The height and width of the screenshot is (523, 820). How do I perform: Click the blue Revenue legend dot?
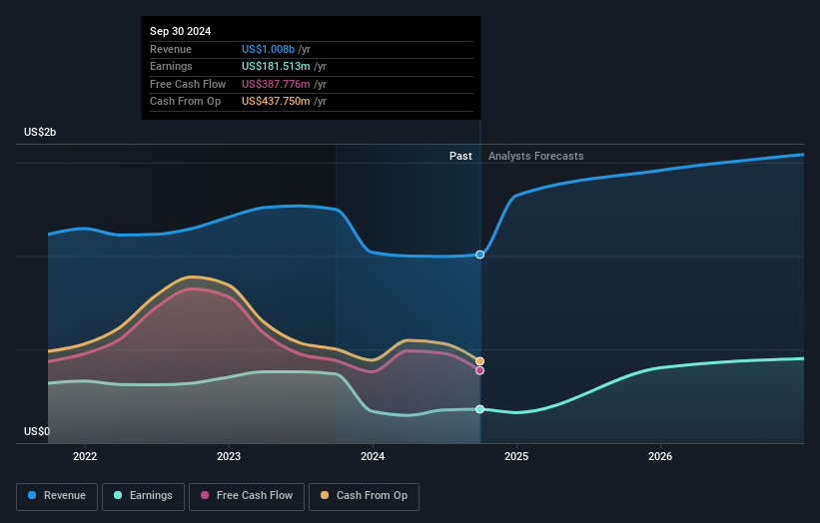(32, 495)
